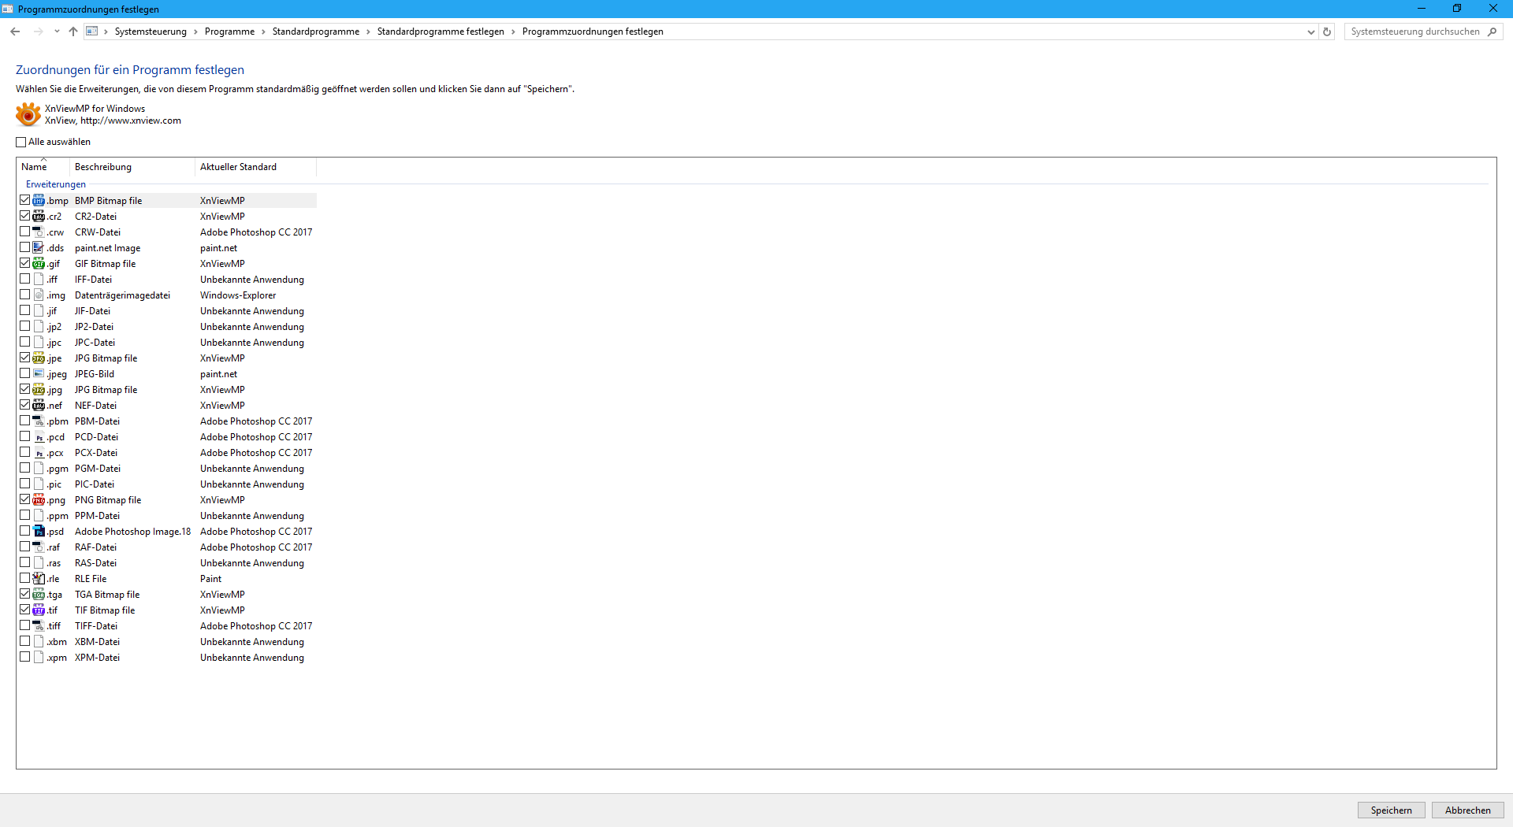Sort by Beschreibung column header
This screenshot has width=1513, height=827.
132,167
